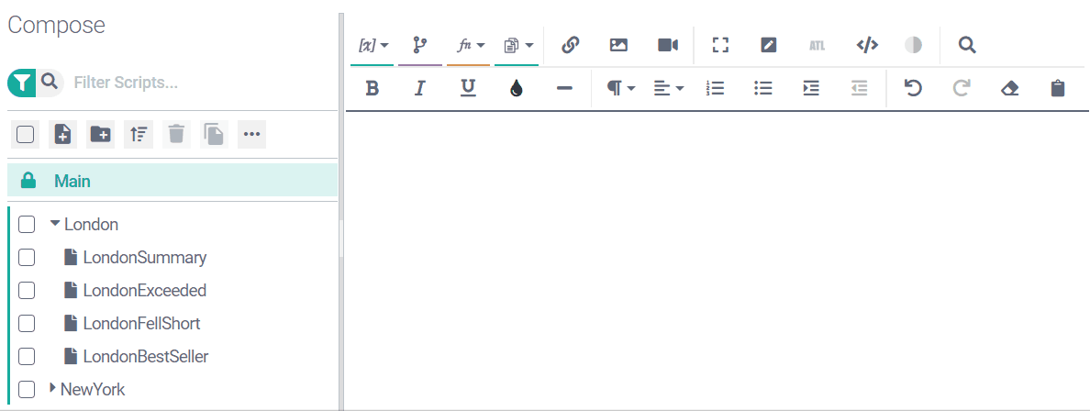Tick the select-all scripts checkbox
The image size is (1090, 411).
click(x=25, y=134)
